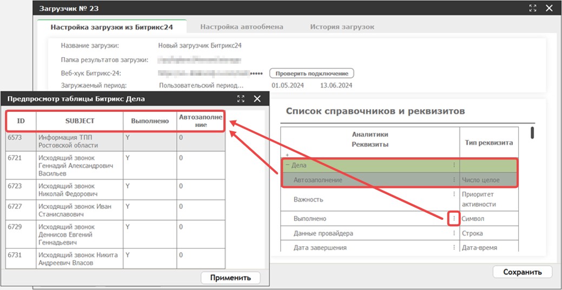The width and height of the screenshot is (562, 290).
Task: Click the Сохранить button
Action: pos(522,272)
